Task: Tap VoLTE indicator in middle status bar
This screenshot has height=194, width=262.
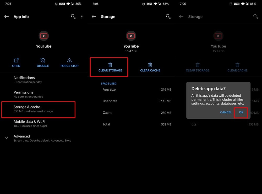Action: [x=149, y=4]
